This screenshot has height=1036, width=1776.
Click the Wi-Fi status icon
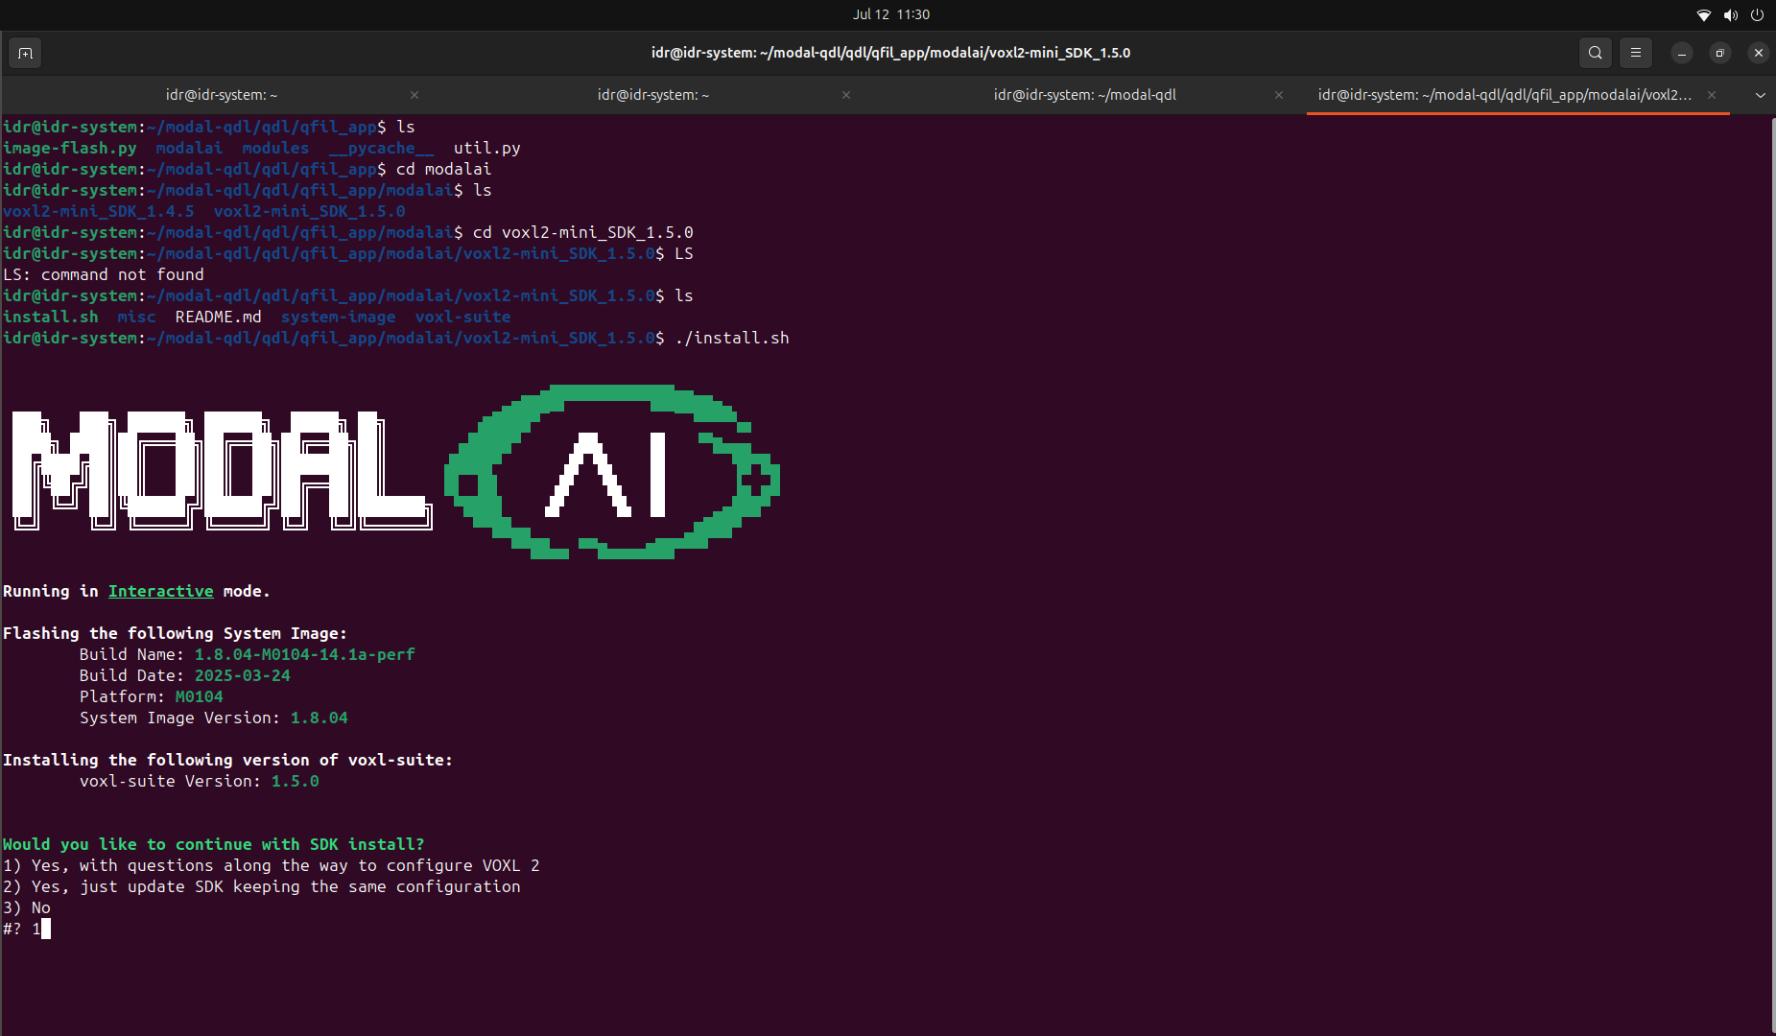(x=1704, y=14)
